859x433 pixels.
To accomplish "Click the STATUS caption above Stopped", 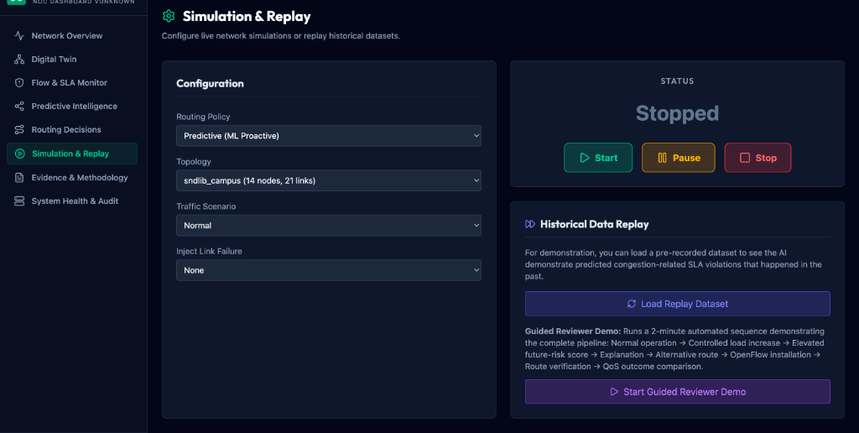I will pos(677,81).
